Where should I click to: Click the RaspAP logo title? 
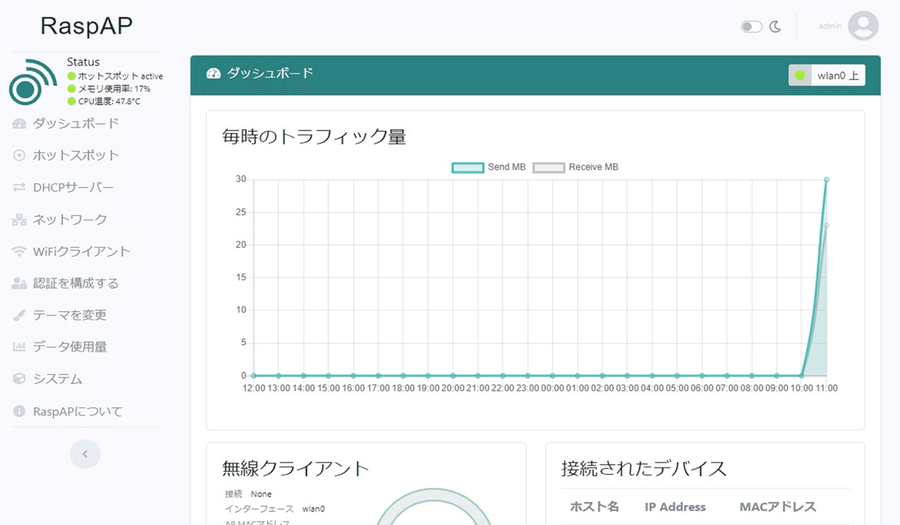(x=86, y=26)
